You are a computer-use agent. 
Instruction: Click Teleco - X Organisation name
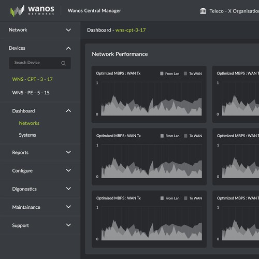click(234, 11)
